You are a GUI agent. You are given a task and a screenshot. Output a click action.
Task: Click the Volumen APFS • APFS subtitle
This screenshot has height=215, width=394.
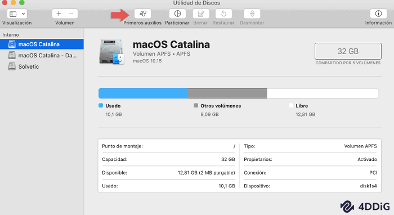[x=162, y=54]
